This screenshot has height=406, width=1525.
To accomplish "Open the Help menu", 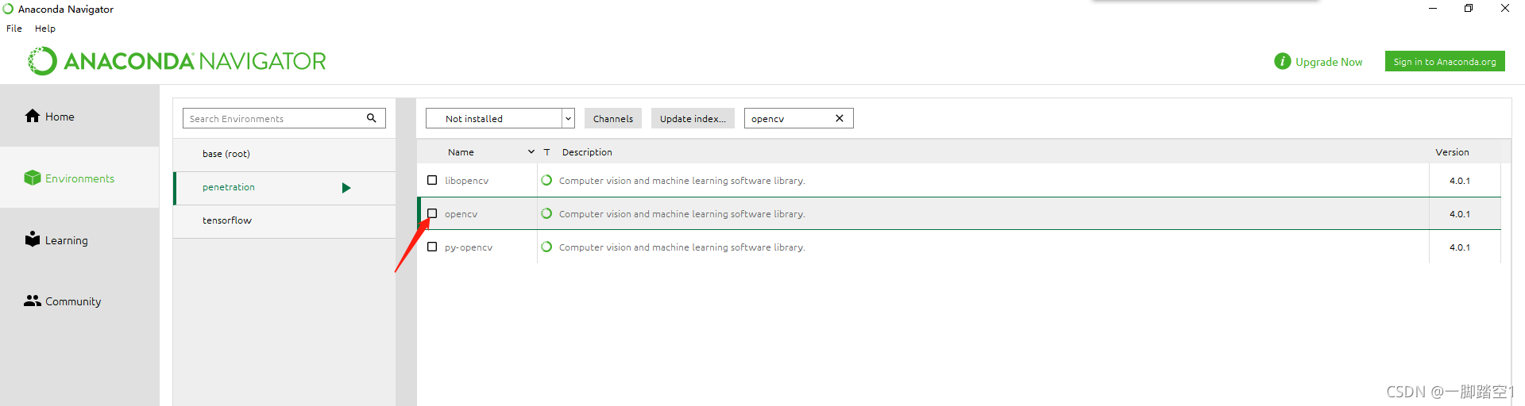I will click(45, 28).
